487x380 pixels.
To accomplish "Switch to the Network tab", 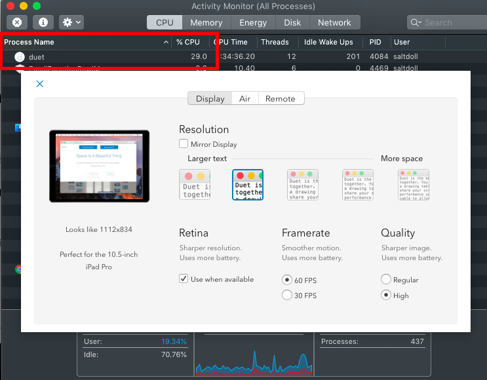I will point(334,23).
